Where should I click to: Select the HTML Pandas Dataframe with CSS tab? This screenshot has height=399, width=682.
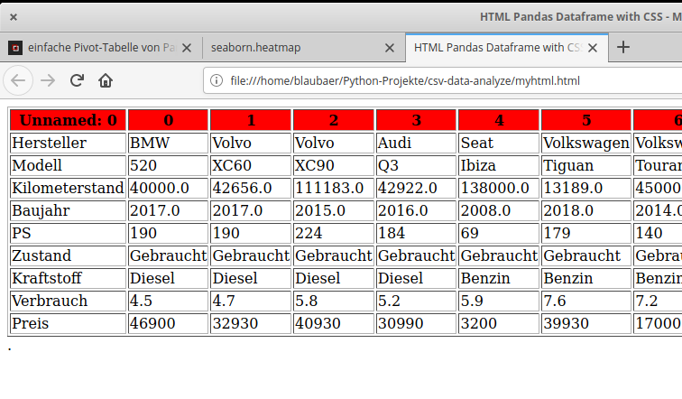point(507,48)
